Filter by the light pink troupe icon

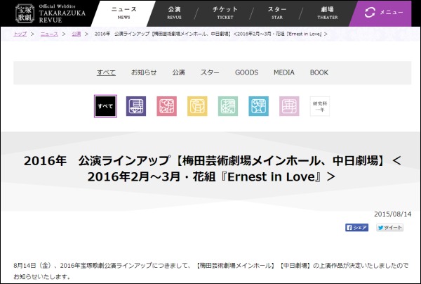[289, 106]
